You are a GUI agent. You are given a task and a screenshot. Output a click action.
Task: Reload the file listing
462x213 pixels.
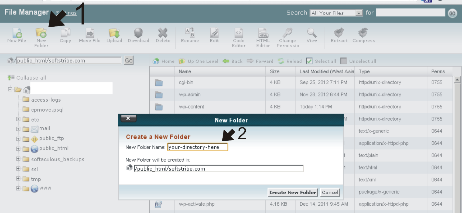(x=290, y=61)
